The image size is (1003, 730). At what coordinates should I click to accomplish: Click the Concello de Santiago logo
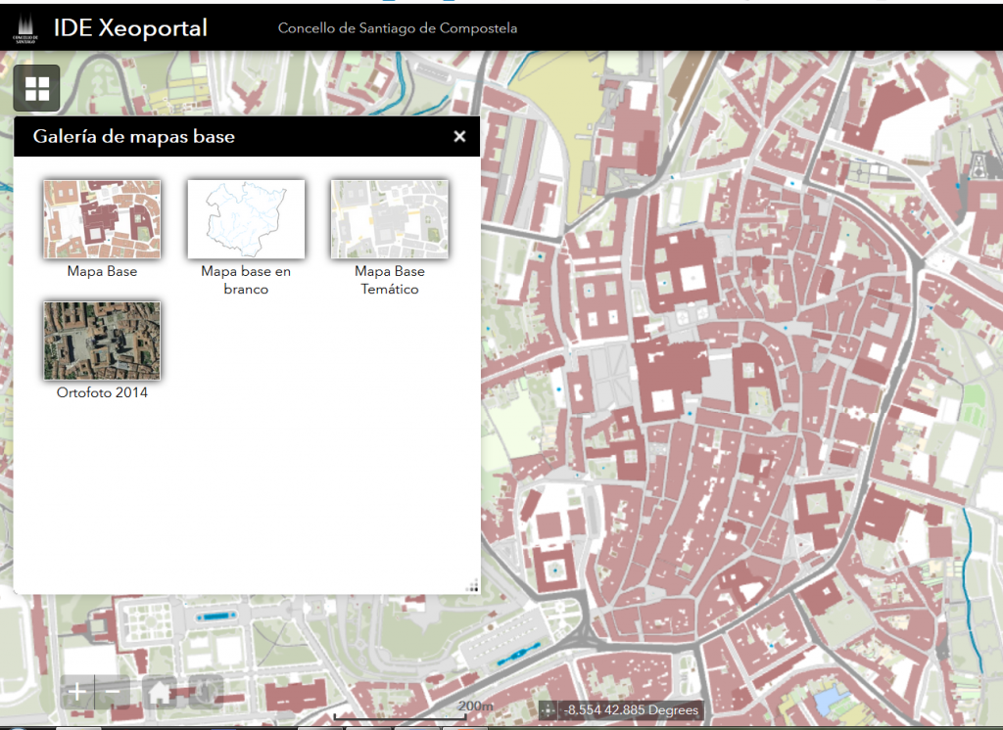click(x=24, y=28)
